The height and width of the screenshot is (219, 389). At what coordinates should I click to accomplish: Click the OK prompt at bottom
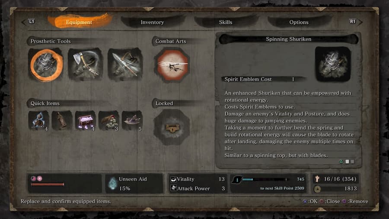point(310,201)
